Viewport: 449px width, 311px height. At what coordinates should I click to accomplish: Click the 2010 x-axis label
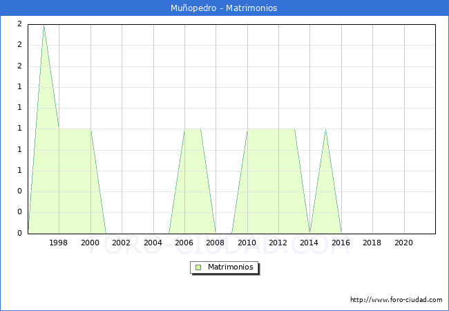(x=247, y=243)
